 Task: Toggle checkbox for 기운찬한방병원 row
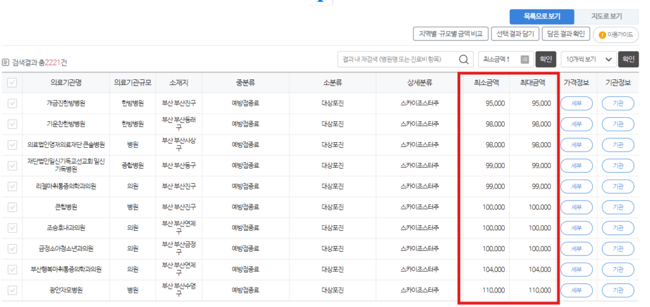point(12,124)
